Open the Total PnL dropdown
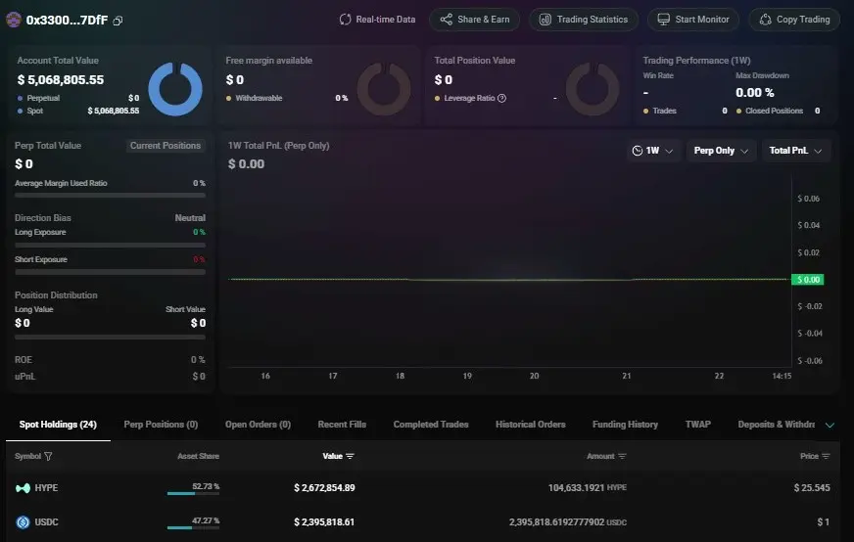Viewport: 854px width, 542px height. click(795, 151)
